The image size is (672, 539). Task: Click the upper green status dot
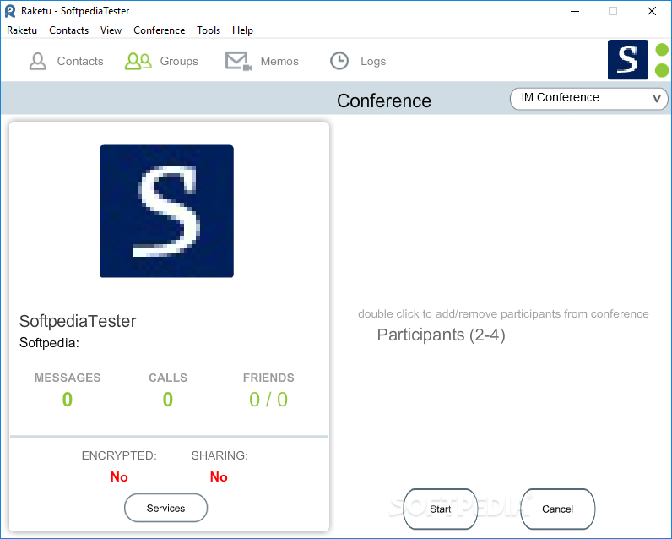click(x=662, y=49)
